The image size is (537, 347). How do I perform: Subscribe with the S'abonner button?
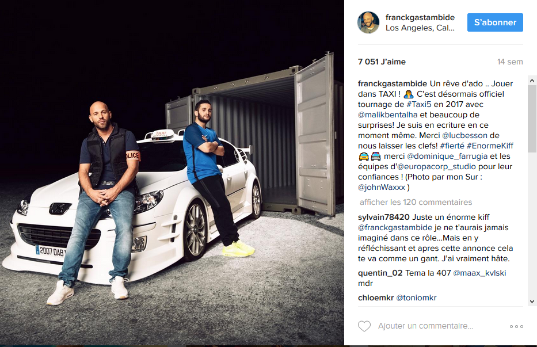[495, 22]
